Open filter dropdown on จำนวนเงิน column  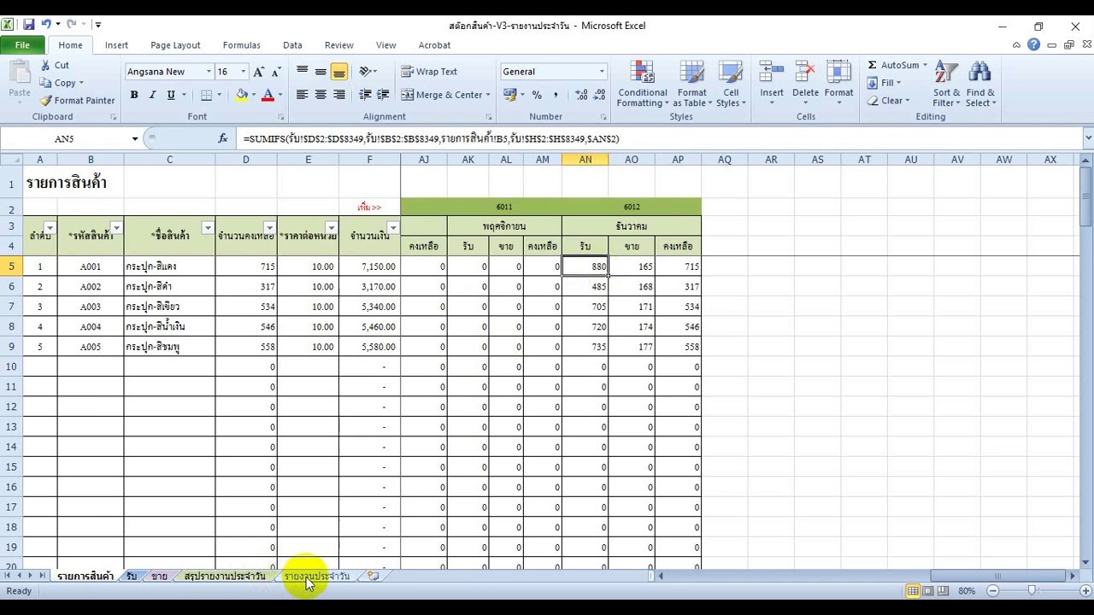pyautogui.click(x=393, y=227)
